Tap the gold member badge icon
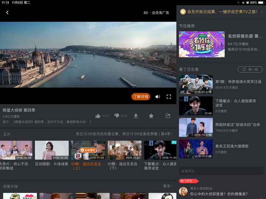 (x=183, y=12)
